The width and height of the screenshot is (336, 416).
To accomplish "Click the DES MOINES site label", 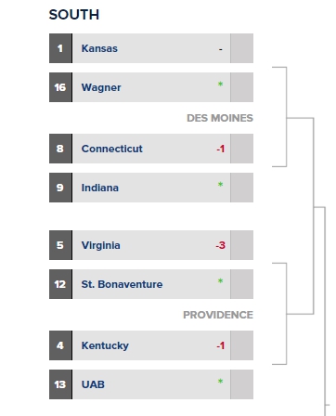I will click(x=220, y=118).
